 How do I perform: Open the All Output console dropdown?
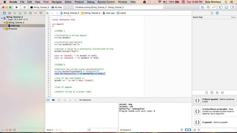tap(126, 130)
